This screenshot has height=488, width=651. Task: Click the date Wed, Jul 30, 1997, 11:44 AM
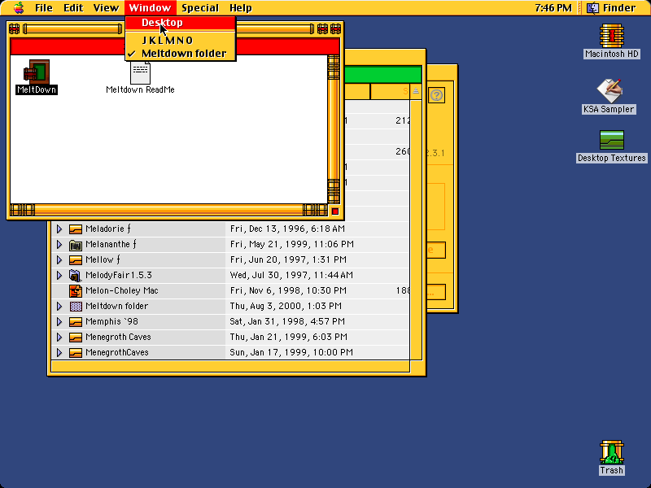point(291,275)
